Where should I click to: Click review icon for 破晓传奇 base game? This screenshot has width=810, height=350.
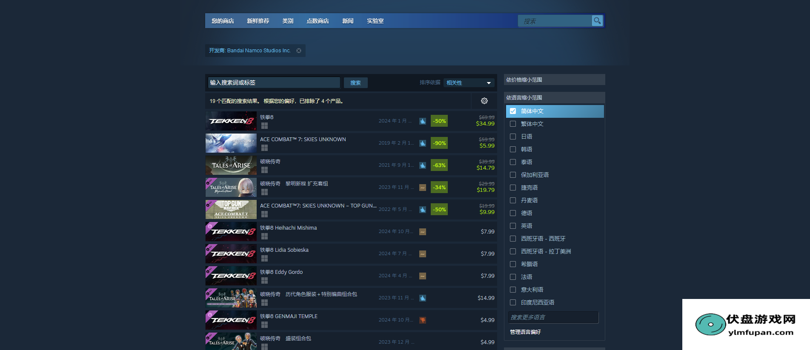tap(423, 165)
